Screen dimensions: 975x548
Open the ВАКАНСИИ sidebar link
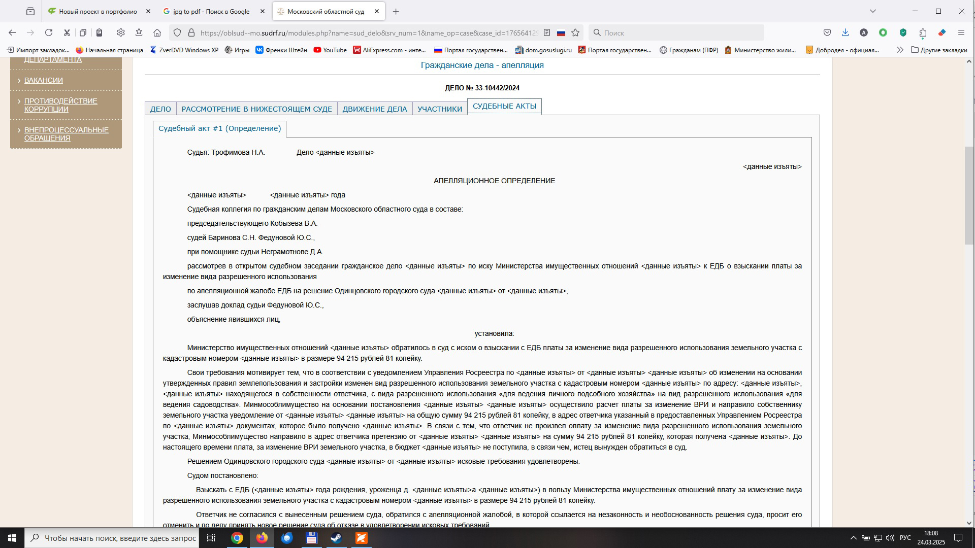(x=43, y=80)
